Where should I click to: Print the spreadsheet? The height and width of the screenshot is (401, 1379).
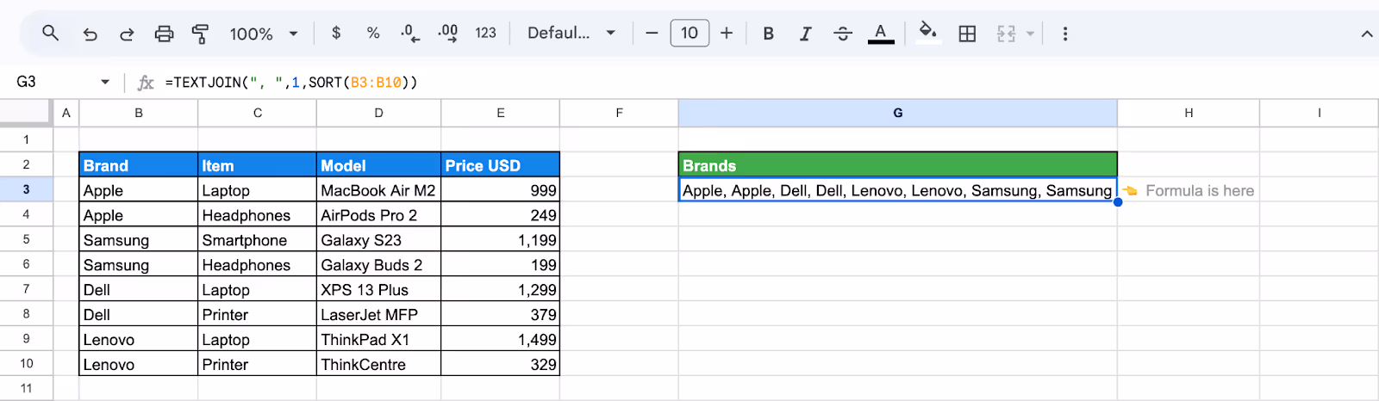(164, 34)
